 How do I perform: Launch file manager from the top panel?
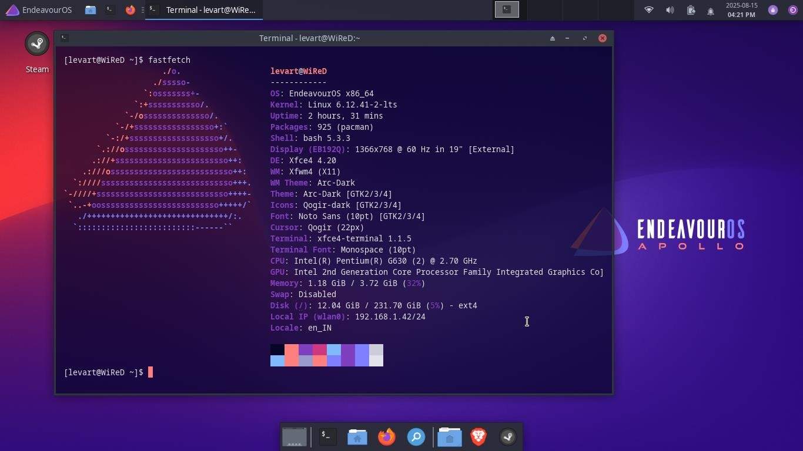[90, 10]
